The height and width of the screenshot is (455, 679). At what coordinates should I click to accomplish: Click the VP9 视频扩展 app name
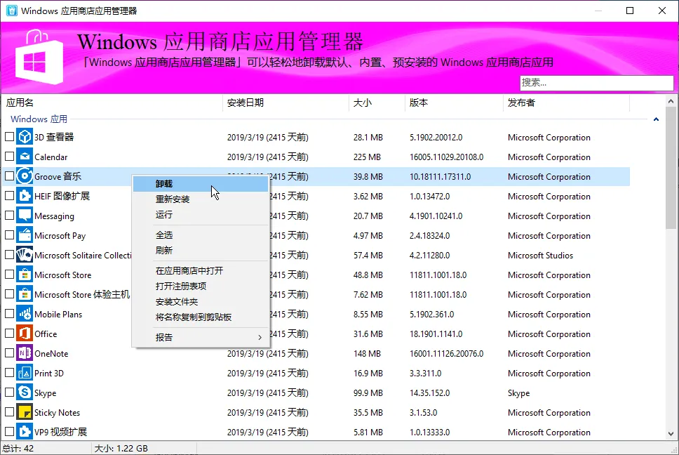60,432
